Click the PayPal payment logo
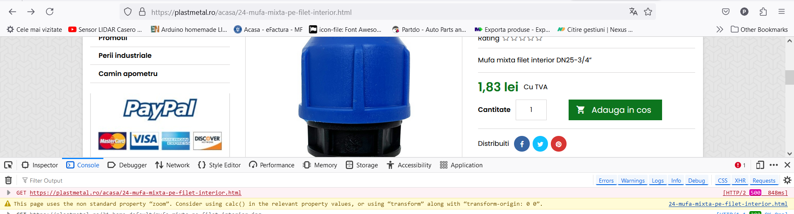Image resolution: width=794 pixels, height=214 pixels. pos(160,109)
